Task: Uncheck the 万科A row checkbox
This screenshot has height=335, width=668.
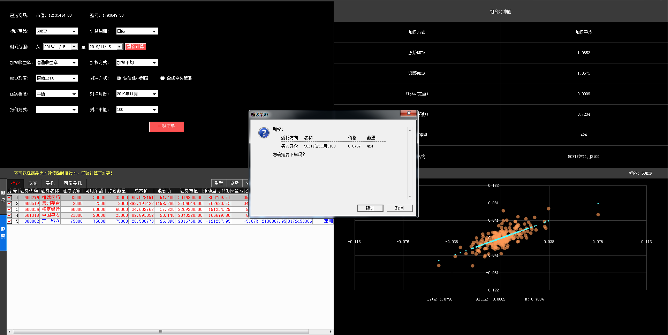Action: tap(10, 221)
